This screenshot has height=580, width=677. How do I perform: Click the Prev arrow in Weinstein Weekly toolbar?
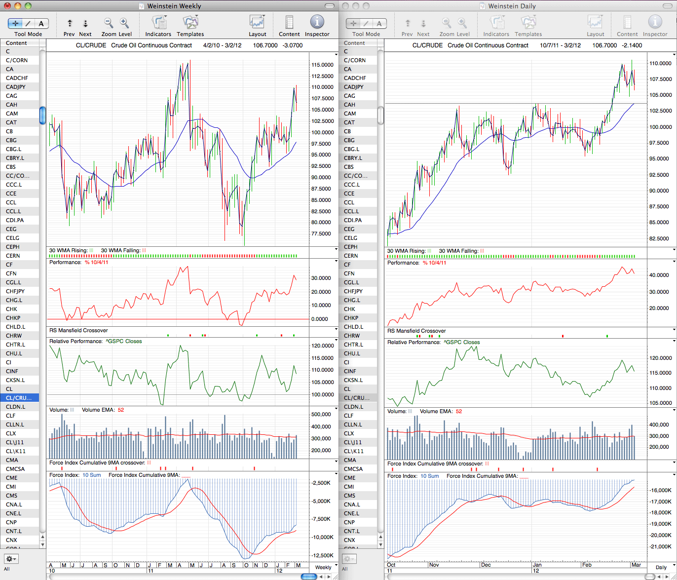point(70,23)
